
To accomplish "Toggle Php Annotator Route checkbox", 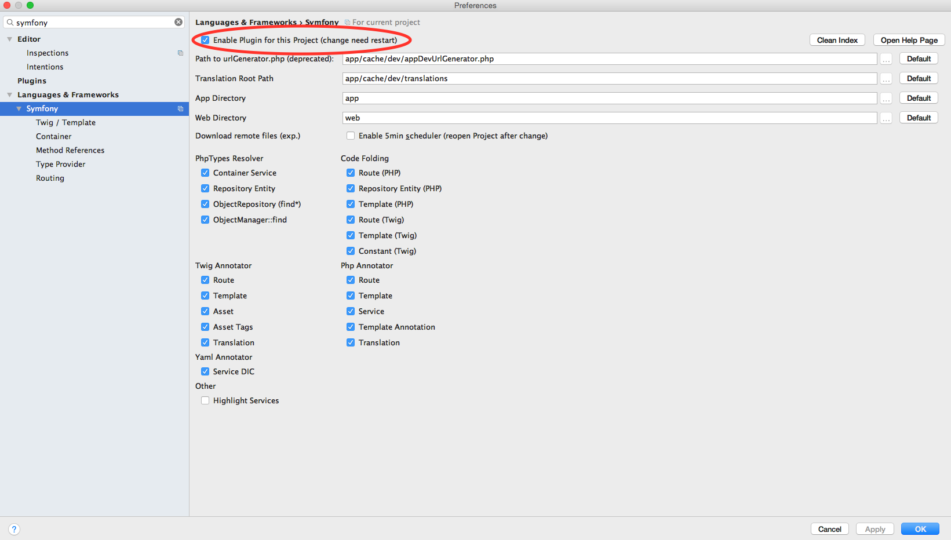I will click(x=351, y=280).
